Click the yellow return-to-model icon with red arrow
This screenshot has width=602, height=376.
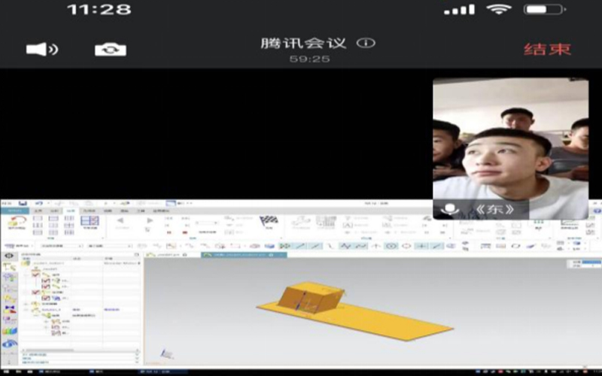tap(17, 221)
